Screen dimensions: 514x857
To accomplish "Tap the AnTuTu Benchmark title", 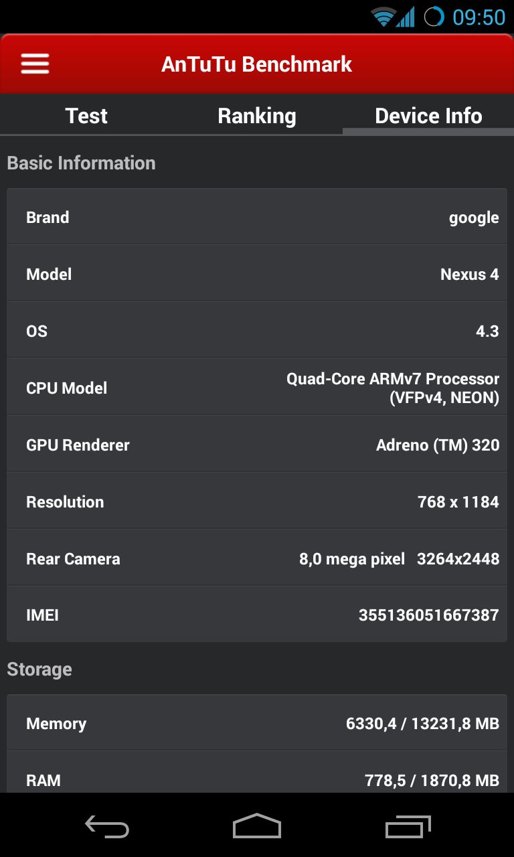I will tap(257, 64).
